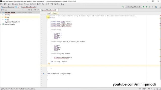Open the VCS menu
The width and height of the screenshot is (161, 90).
52,4
